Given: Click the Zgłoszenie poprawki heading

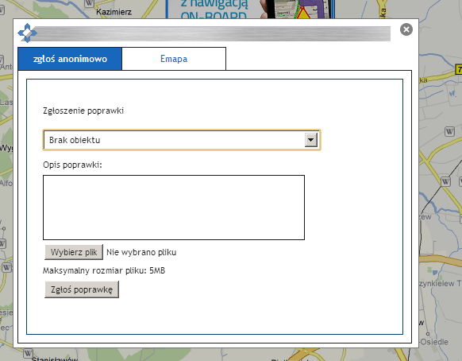Looking at the screenshot, I should click(x=83, y=111).
